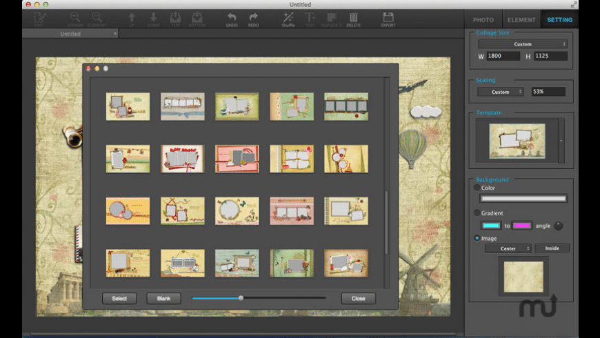The width and height of the screenshot is (600, 338).
Task: Click the cyan gradient start color swatch
Action: (491, 226)
